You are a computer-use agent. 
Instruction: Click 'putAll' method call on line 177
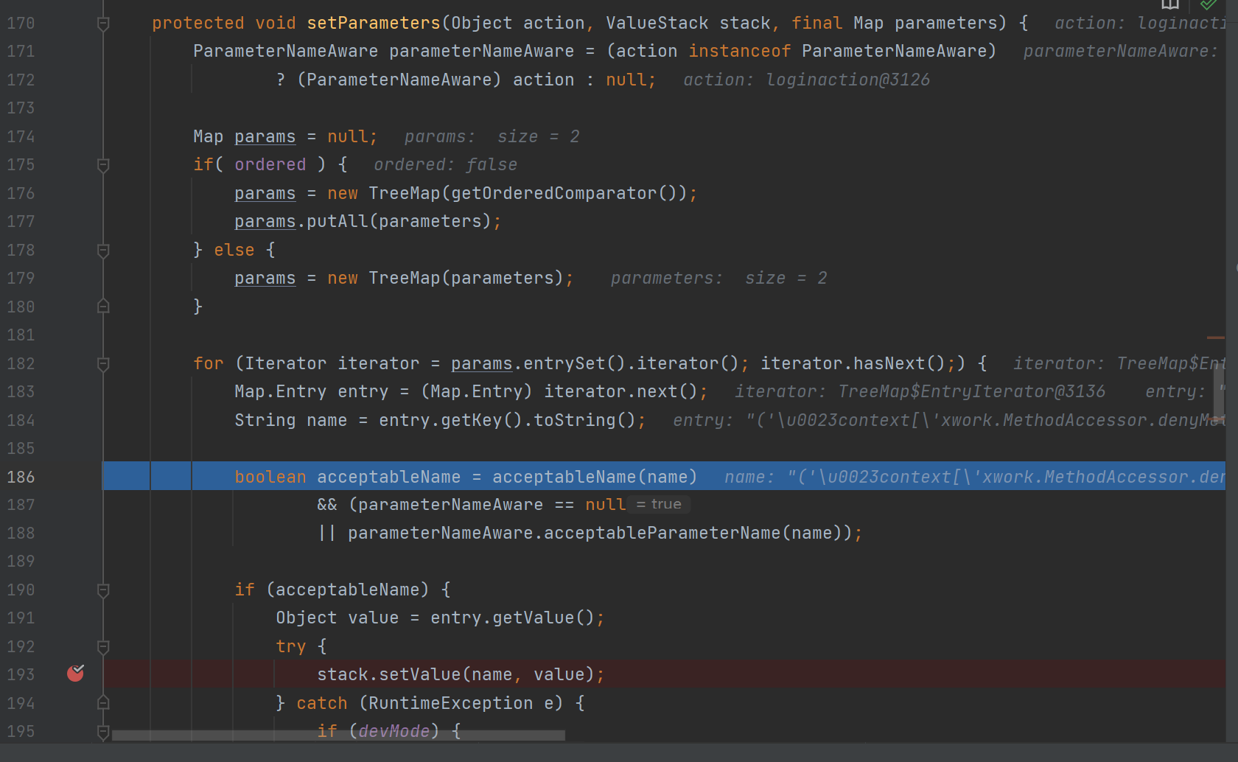coord(338,221)
